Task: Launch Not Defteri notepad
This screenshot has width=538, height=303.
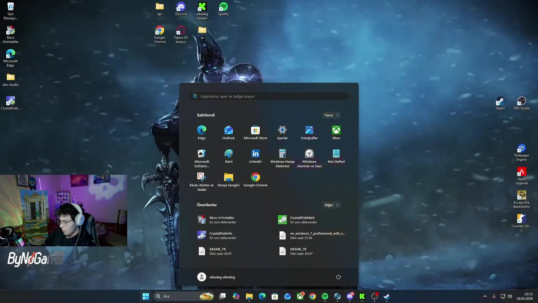Action: (336, 156)
